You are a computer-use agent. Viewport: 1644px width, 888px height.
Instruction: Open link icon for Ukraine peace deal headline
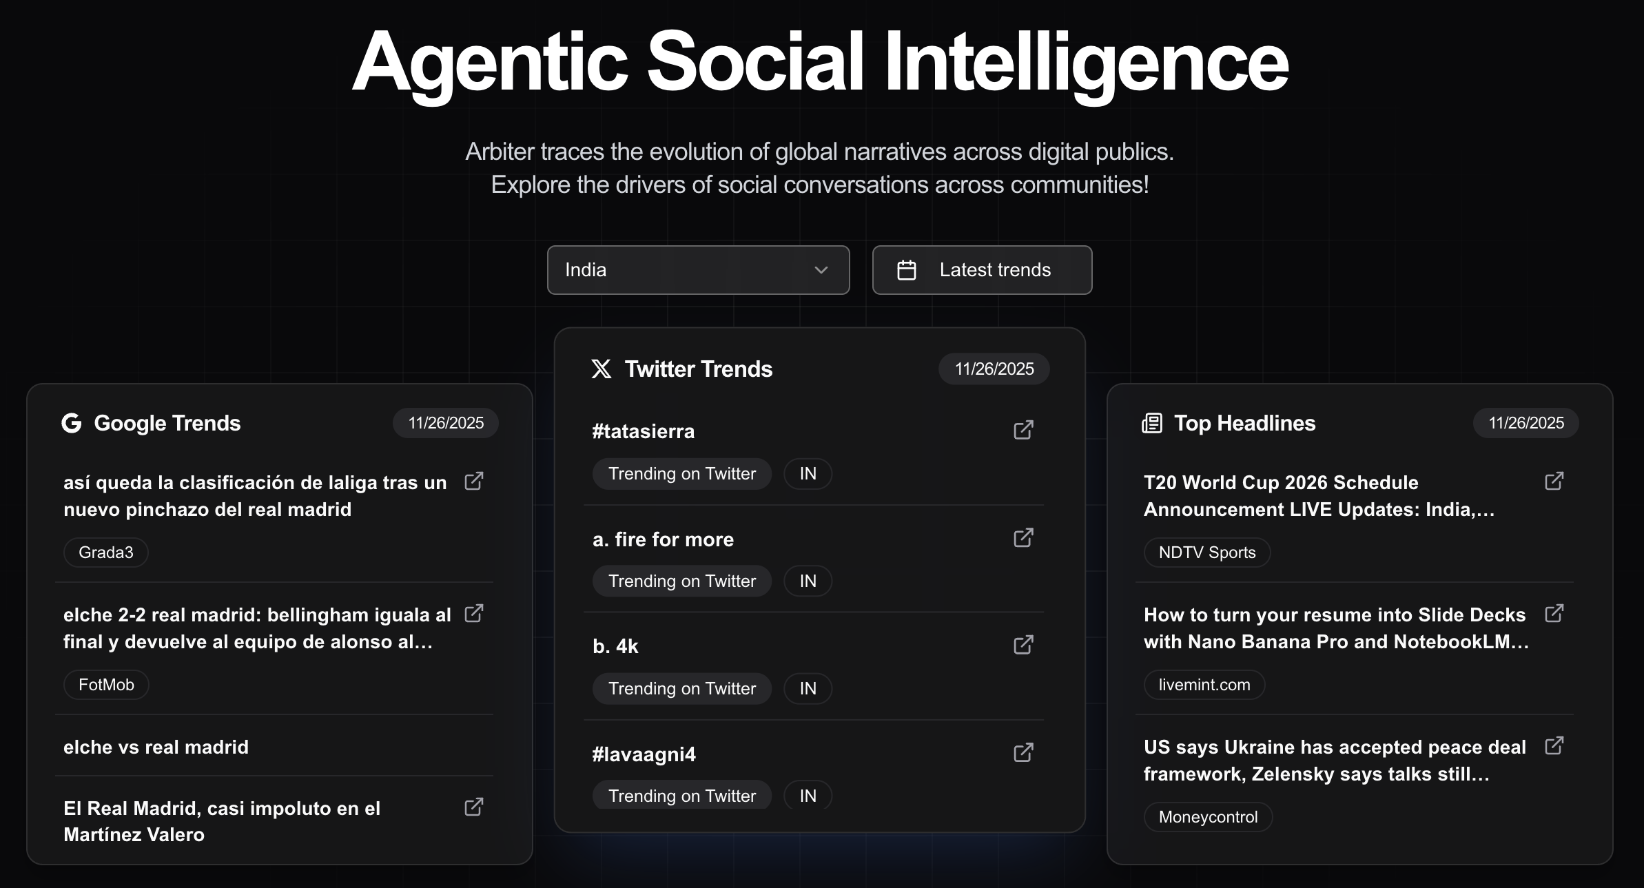pos(1554,745)
